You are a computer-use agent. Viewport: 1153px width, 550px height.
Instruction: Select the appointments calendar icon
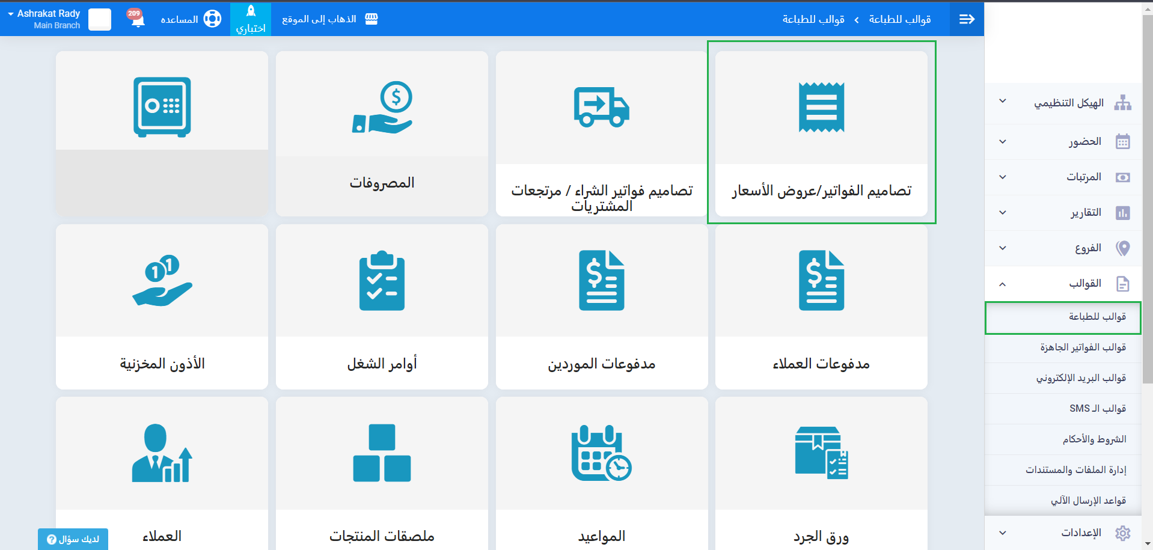(x=601, y=453)
